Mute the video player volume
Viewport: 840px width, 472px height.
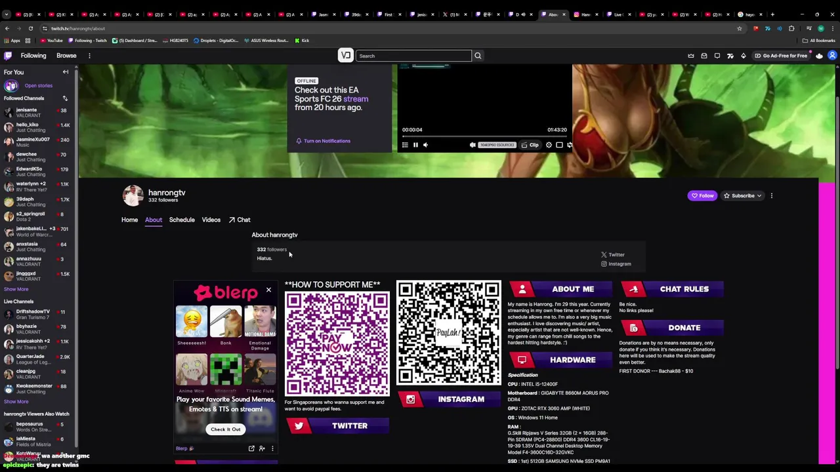click(x=425, y=145)
